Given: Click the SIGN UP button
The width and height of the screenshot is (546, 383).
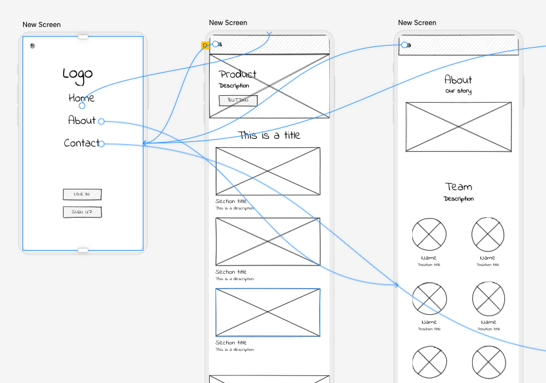Looking at the screenshot, I should (x=82, y=212).
